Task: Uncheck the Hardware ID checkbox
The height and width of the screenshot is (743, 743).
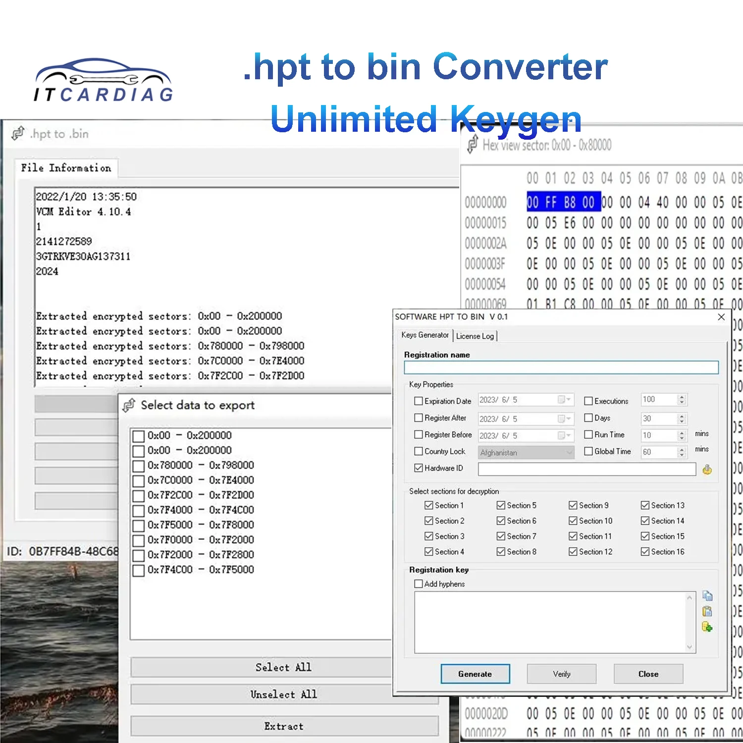Action: click(x=419, y=468)
